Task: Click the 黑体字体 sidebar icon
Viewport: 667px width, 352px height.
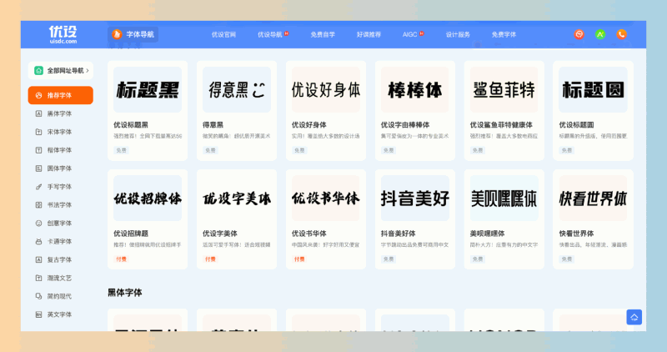Action: coord(38,113)
